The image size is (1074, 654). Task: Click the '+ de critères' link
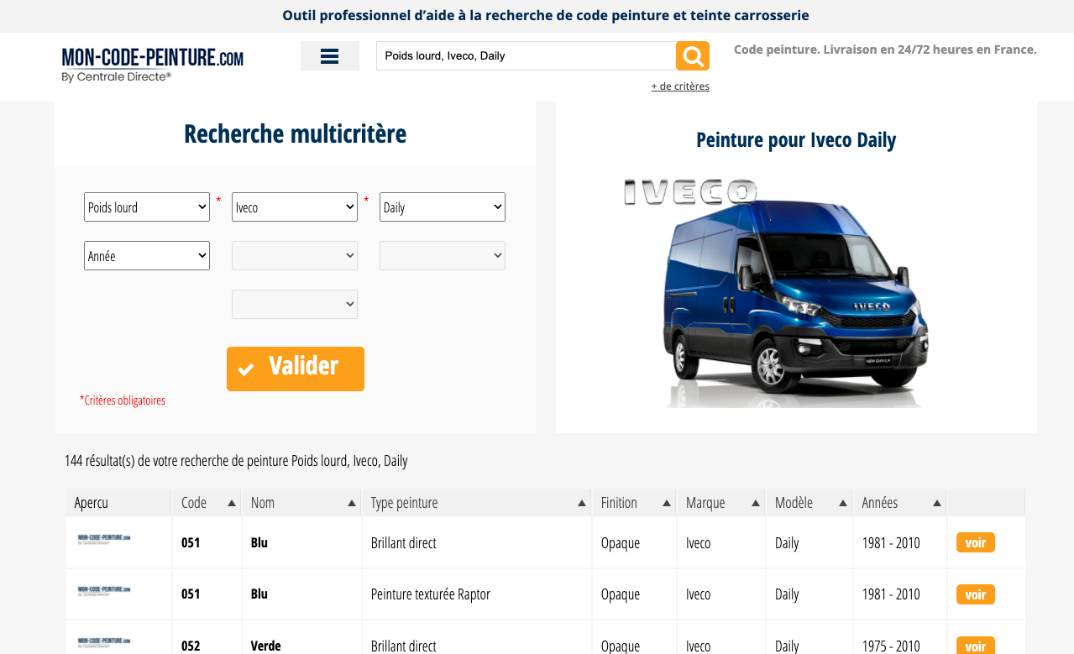[680, 86]
